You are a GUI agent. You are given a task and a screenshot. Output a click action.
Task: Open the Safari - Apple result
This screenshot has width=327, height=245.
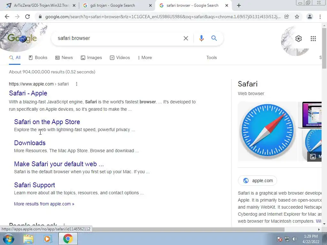tap(28, 93)
